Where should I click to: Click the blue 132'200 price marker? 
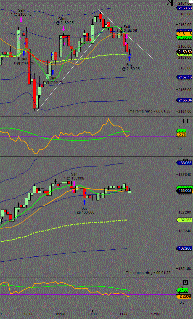pyautogui.click(x=184, y=248)
